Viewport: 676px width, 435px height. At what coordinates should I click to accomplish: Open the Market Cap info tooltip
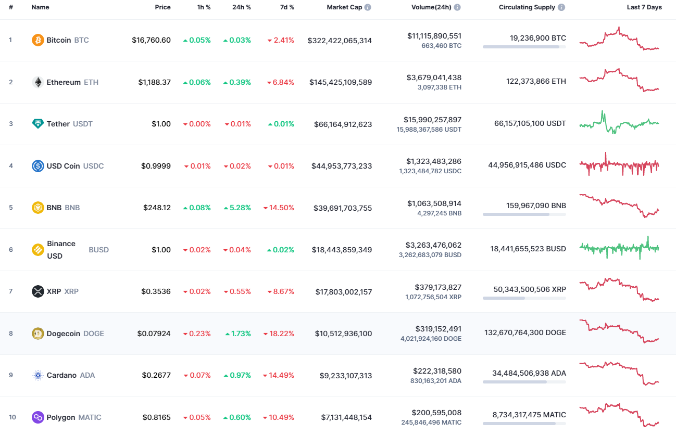point(368,7)
